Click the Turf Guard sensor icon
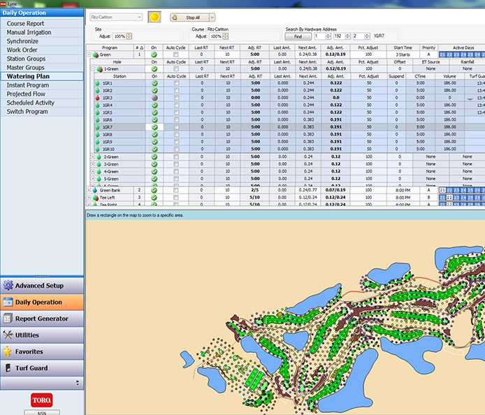485x415 pixels. tap(8, 367)
